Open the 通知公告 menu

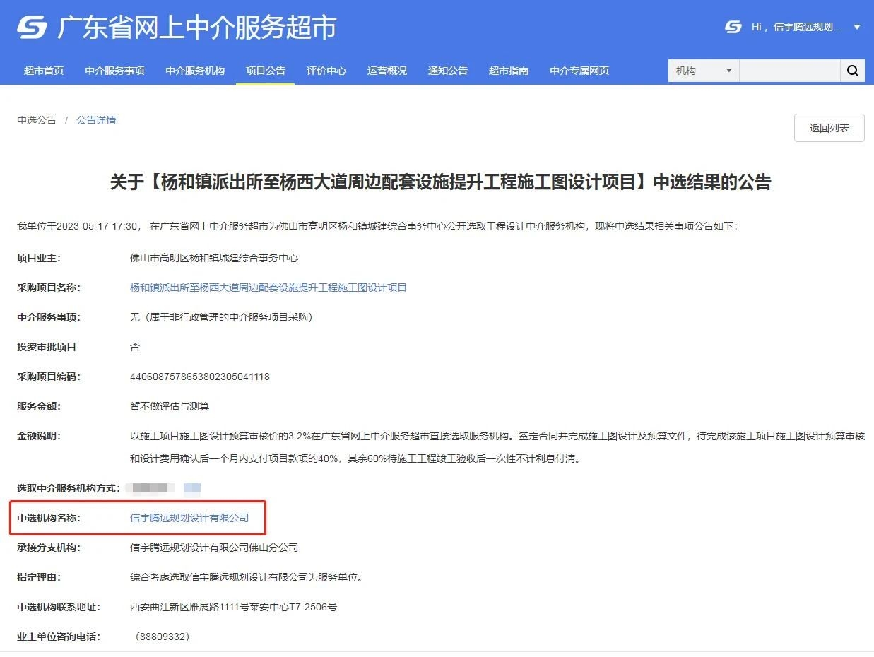point(447,70)
